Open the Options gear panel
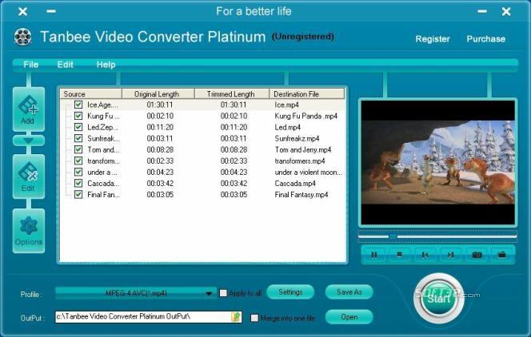 pos(29,231)
